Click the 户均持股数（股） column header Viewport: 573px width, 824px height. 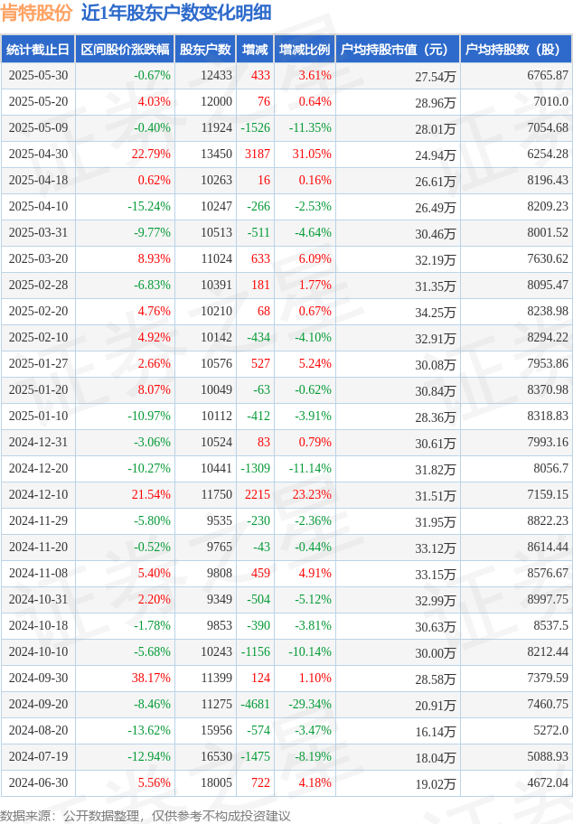[516, 50]
